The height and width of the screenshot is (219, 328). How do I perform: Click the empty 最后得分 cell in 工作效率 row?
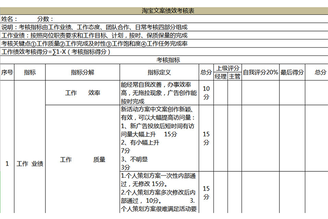click(292, 93)
